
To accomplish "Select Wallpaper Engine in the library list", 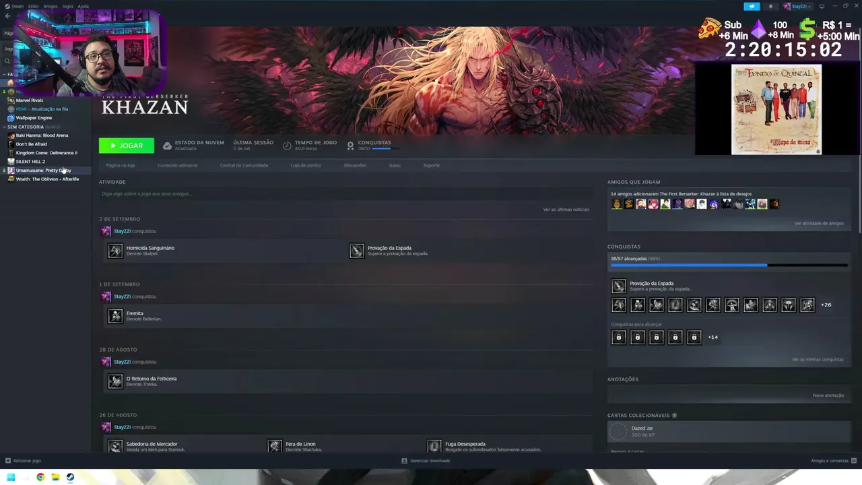I will (x=34, y=118).
